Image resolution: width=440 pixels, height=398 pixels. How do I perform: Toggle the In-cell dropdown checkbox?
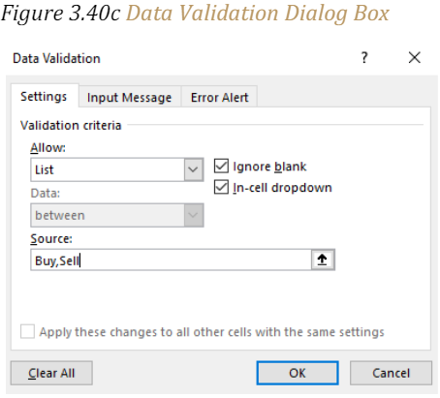[x=221, y=187]
